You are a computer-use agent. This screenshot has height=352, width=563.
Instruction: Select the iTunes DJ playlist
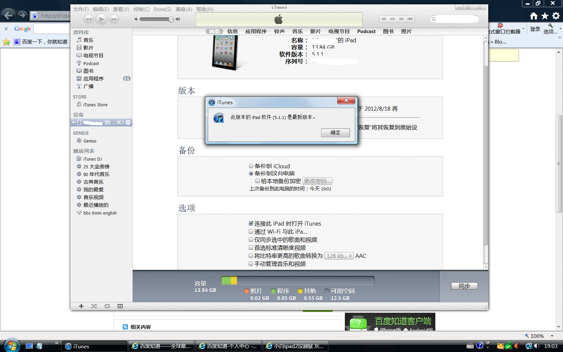(92, 159)
